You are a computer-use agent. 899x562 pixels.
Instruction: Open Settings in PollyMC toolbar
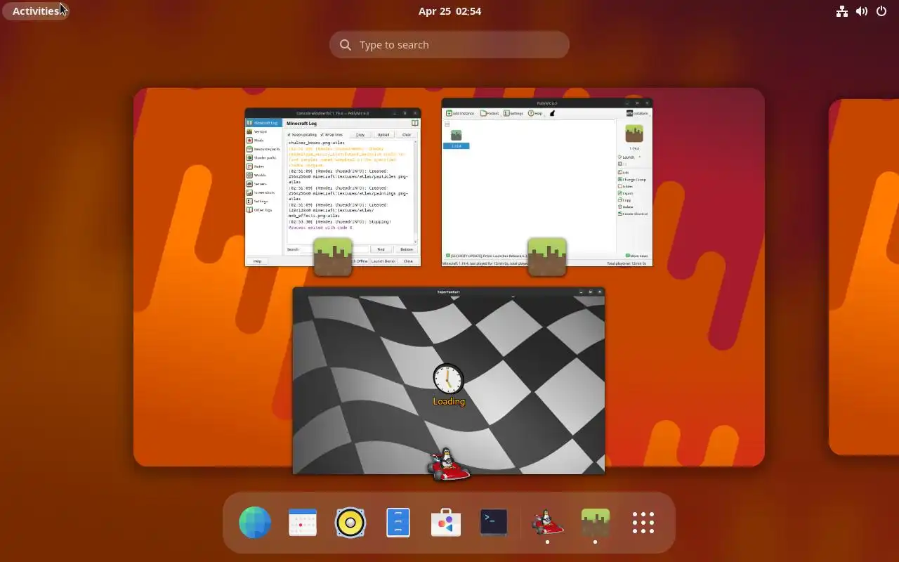click(x=514, y=113)
